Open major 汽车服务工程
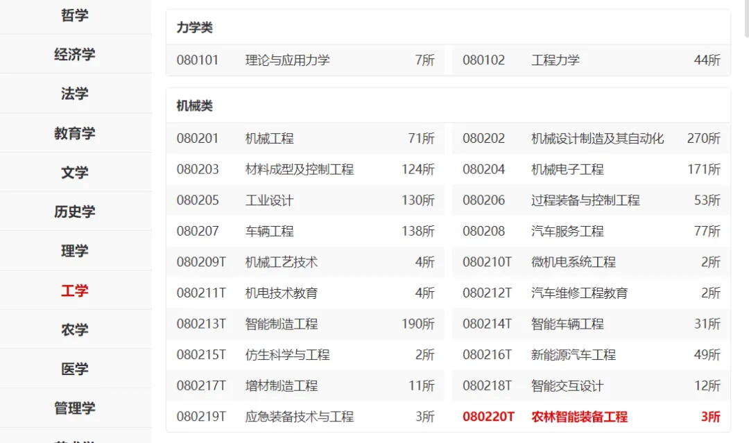Screen dimensions: 749x443 pos(567,232)
